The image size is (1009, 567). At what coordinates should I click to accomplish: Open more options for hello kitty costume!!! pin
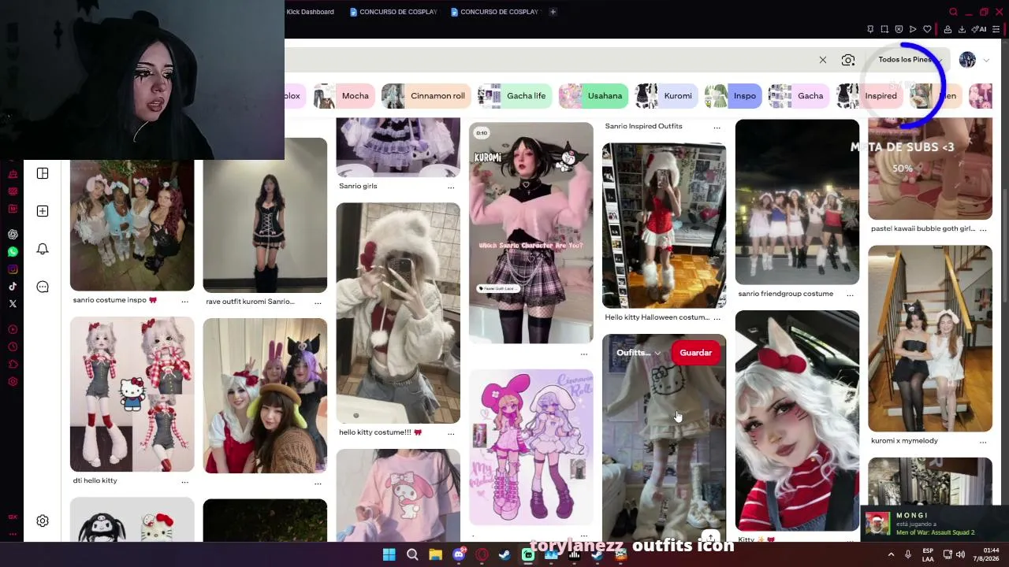click(x=451, y=433)
